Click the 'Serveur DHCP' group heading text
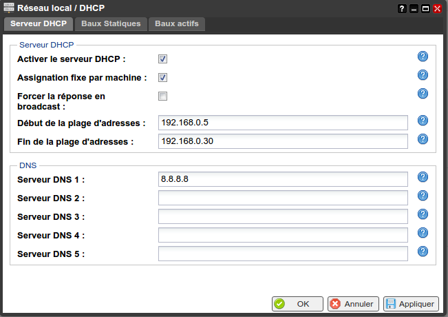Image resolution: width=448 pixels, height=317 pixels. pyautogui.click(x=47, y=45)
